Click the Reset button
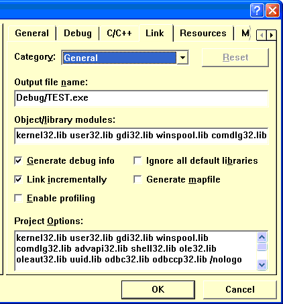283x304 pixels. click(235, 58)
